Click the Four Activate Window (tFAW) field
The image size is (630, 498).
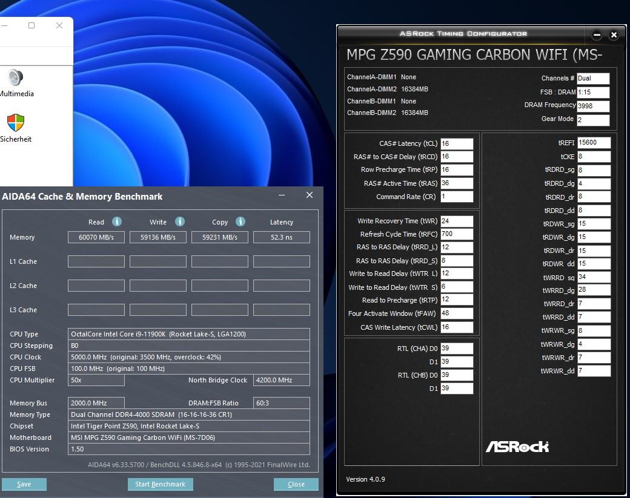pyautogui.click(x=457, y=313)
